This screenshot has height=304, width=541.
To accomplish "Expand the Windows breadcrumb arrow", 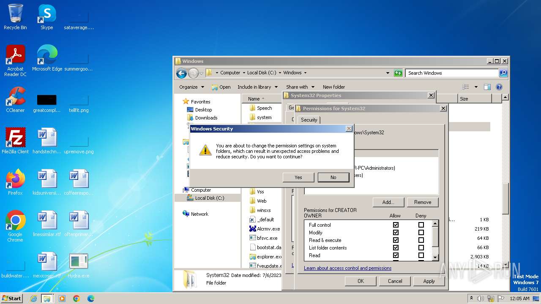I will coord(305,73).
